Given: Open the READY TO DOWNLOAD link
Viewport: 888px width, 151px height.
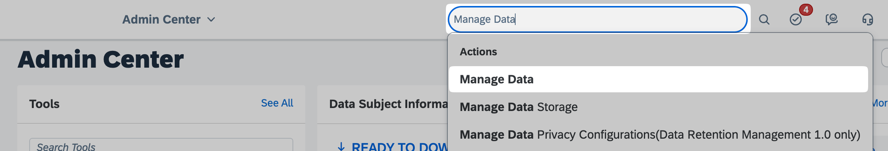Looking at the screenshot, I should coord(399,147).
